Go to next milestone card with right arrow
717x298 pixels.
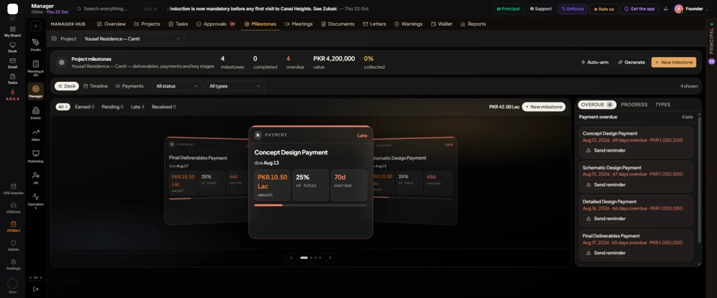pos(330,258)
